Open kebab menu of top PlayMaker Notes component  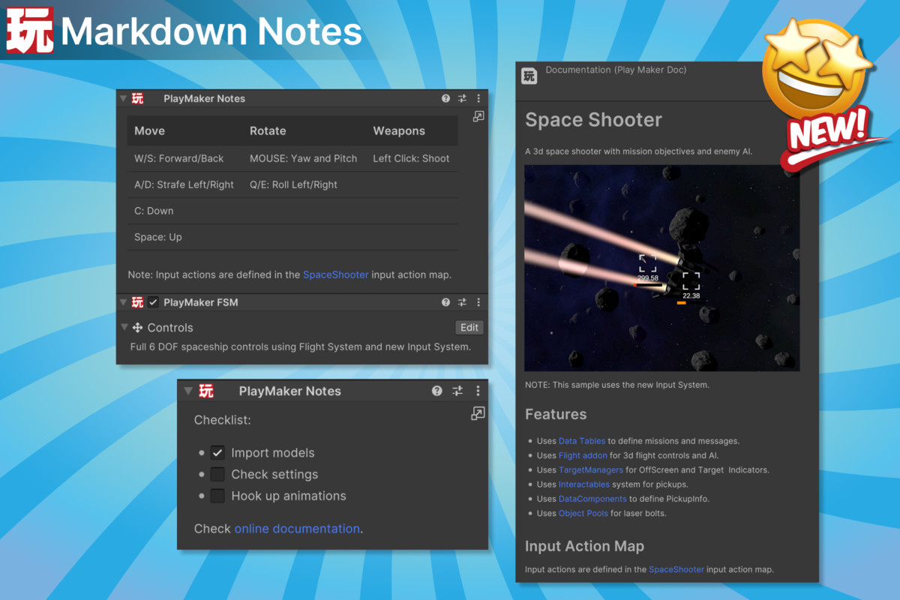point(478,98)
